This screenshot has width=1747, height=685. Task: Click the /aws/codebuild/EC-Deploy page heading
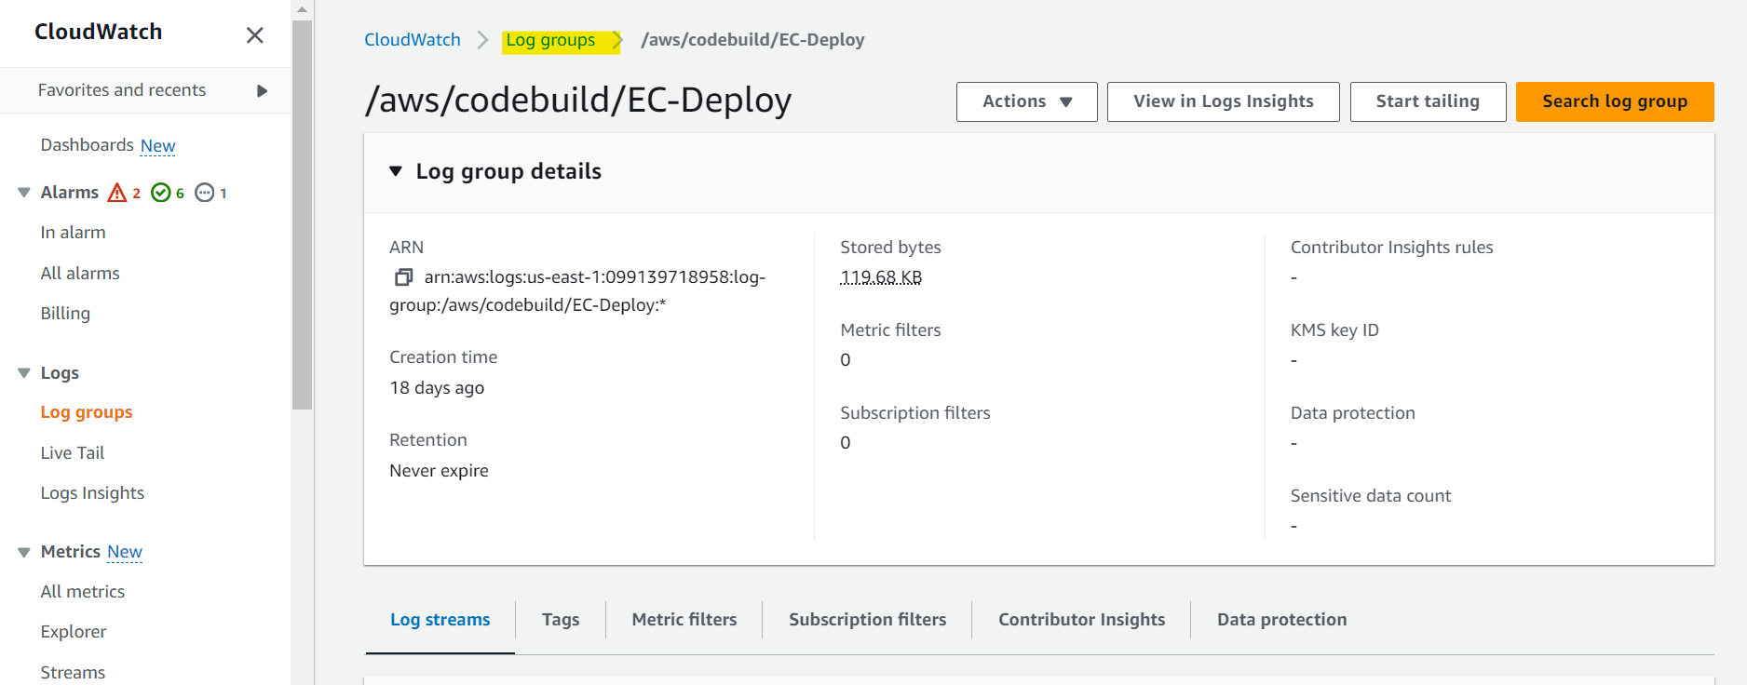coord(578,100)
